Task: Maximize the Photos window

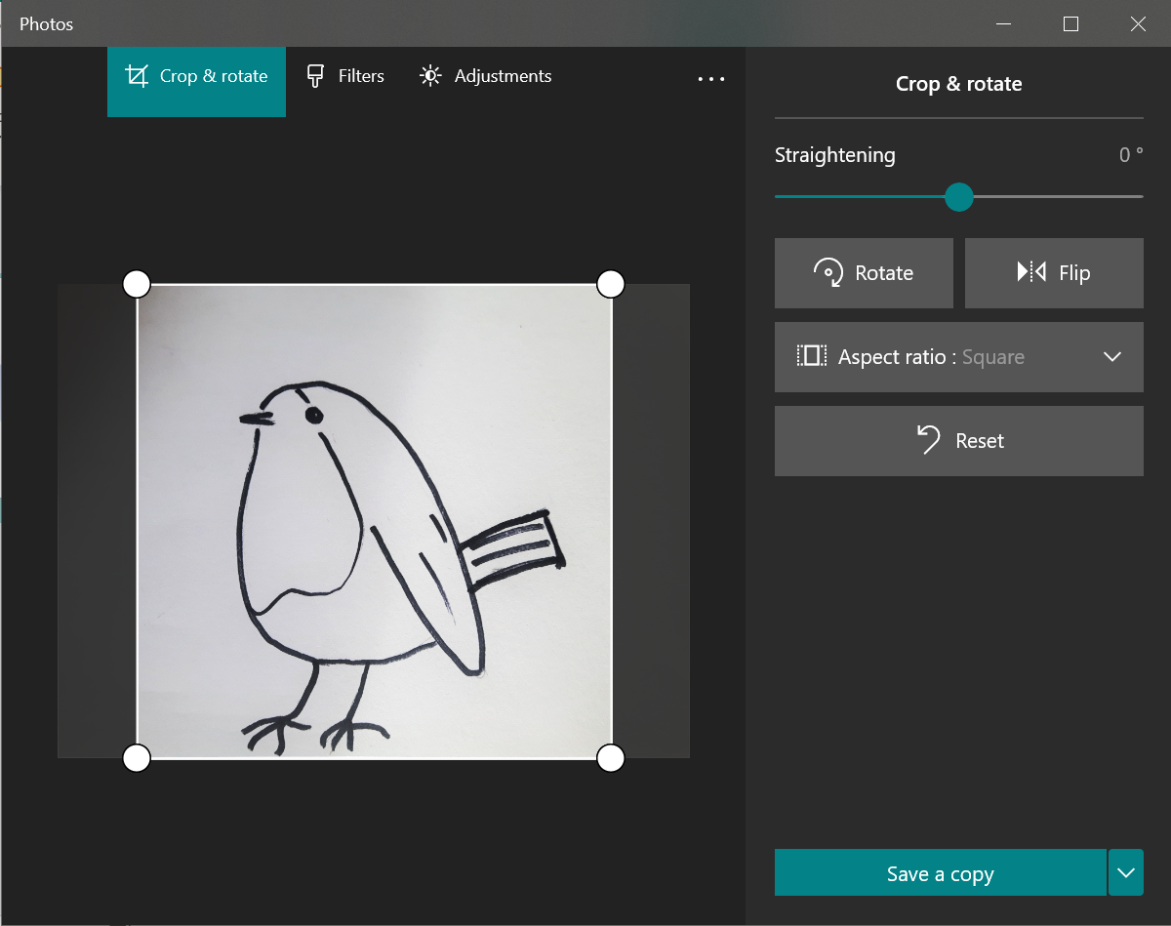Action: pyautogui.click(x=1070, y=23)
